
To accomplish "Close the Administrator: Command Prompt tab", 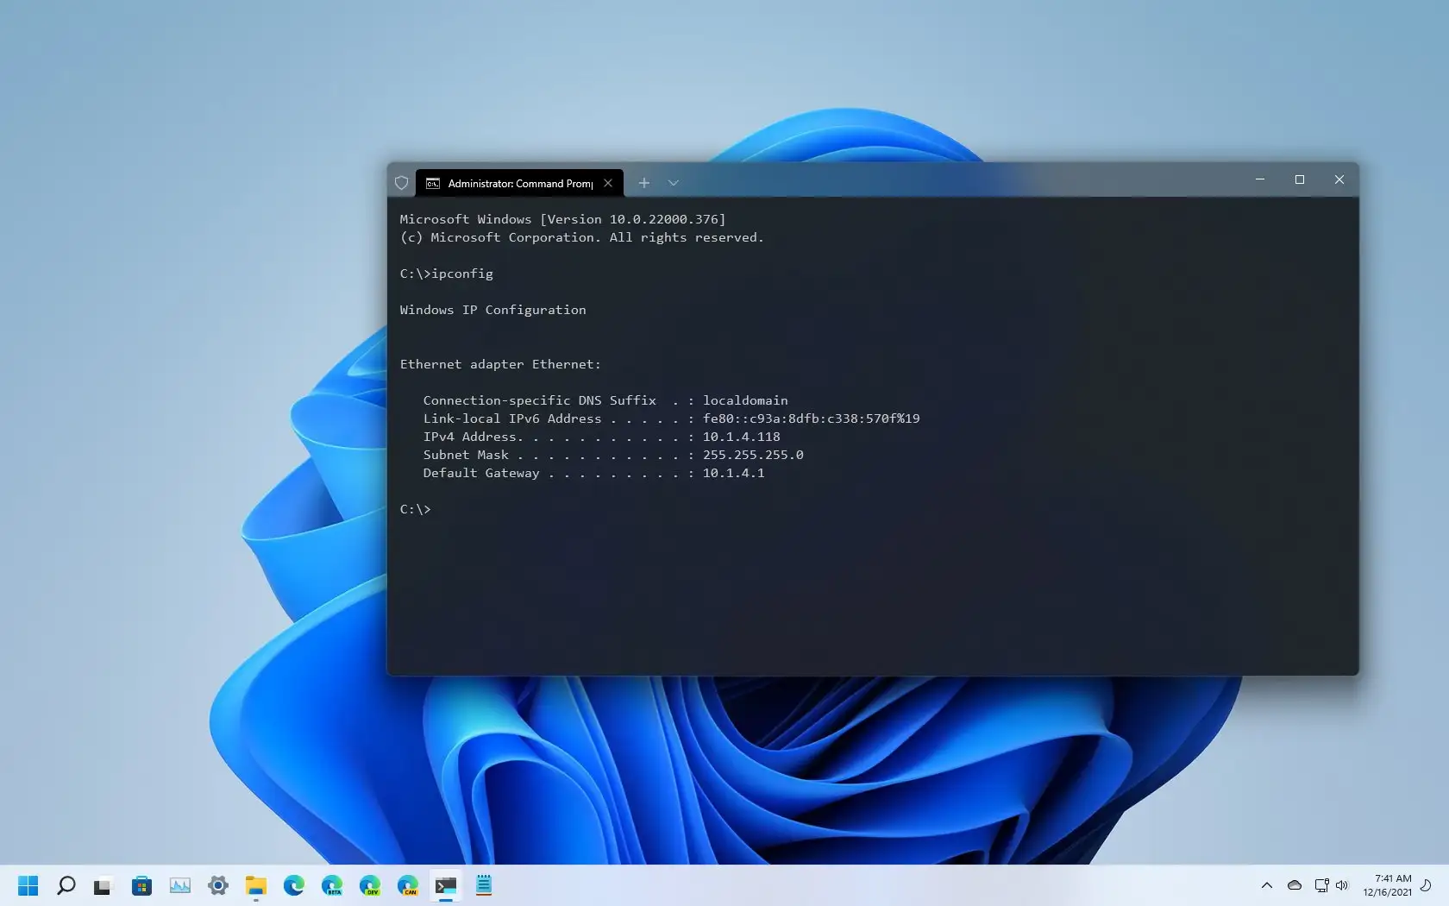I will point(608,183).
